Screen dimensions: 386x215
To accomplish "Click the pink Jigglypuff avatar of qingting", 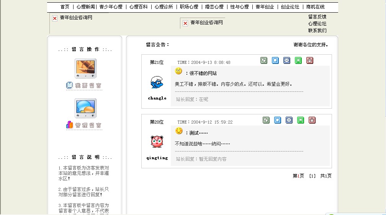I will [157, 142].
